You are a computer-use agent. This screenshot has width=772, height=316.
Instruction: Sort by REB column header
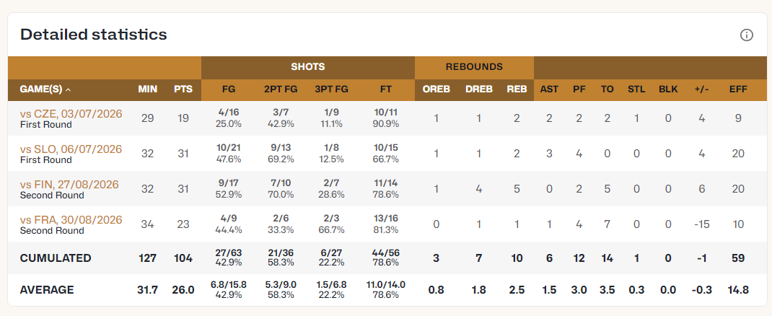coord(517,89)
